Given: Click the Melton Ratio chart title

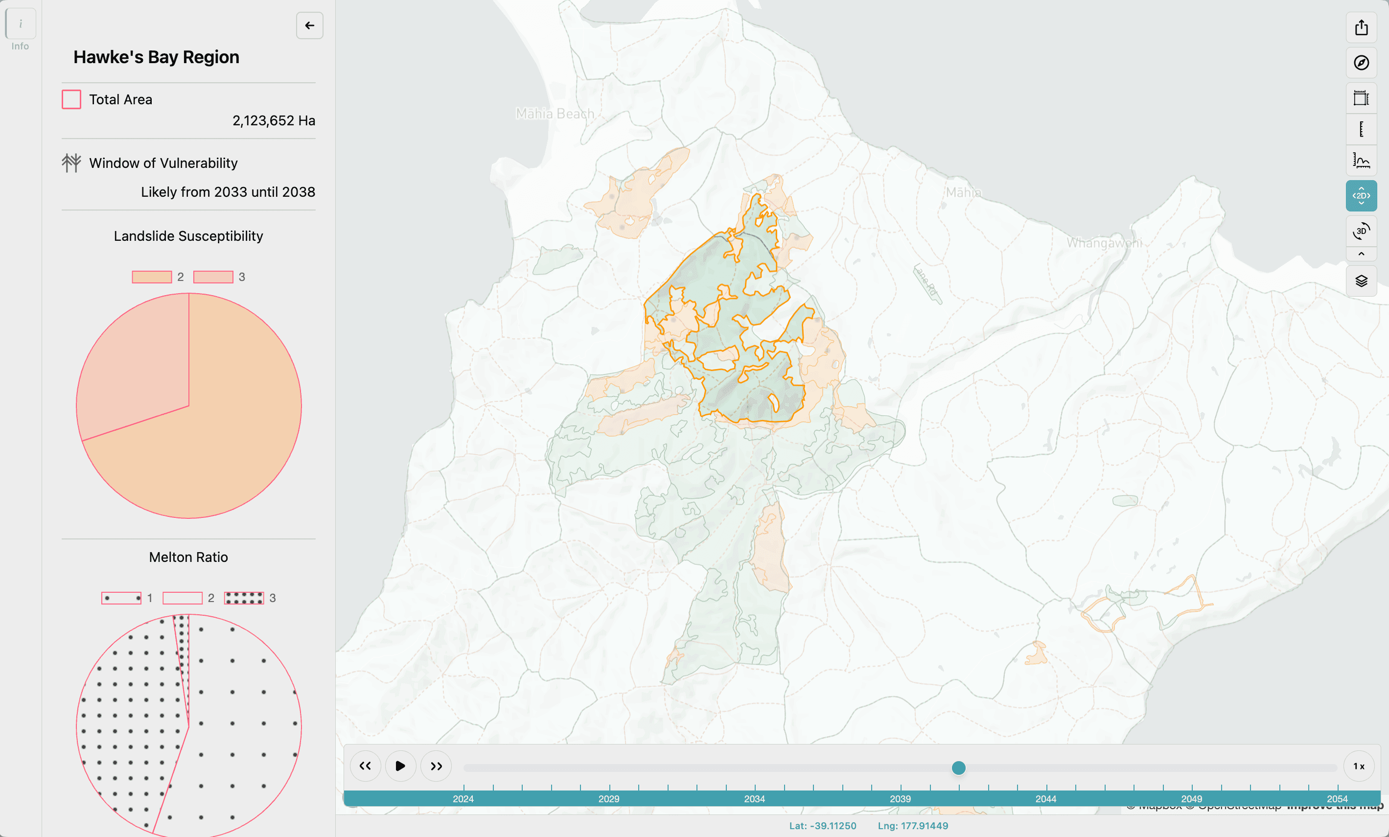Looking at the screenshot, I should click(x=188, y=558).
